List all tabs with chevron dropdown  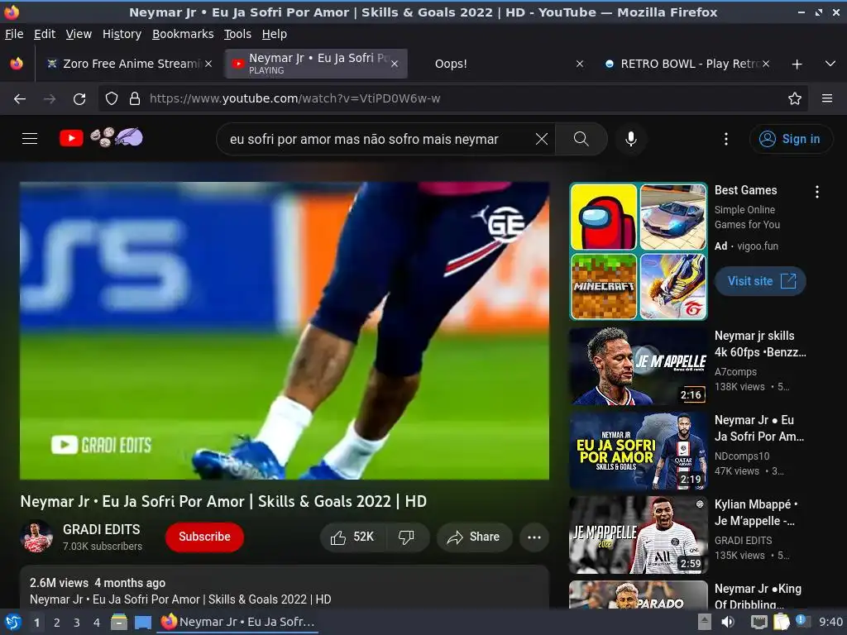830,64
